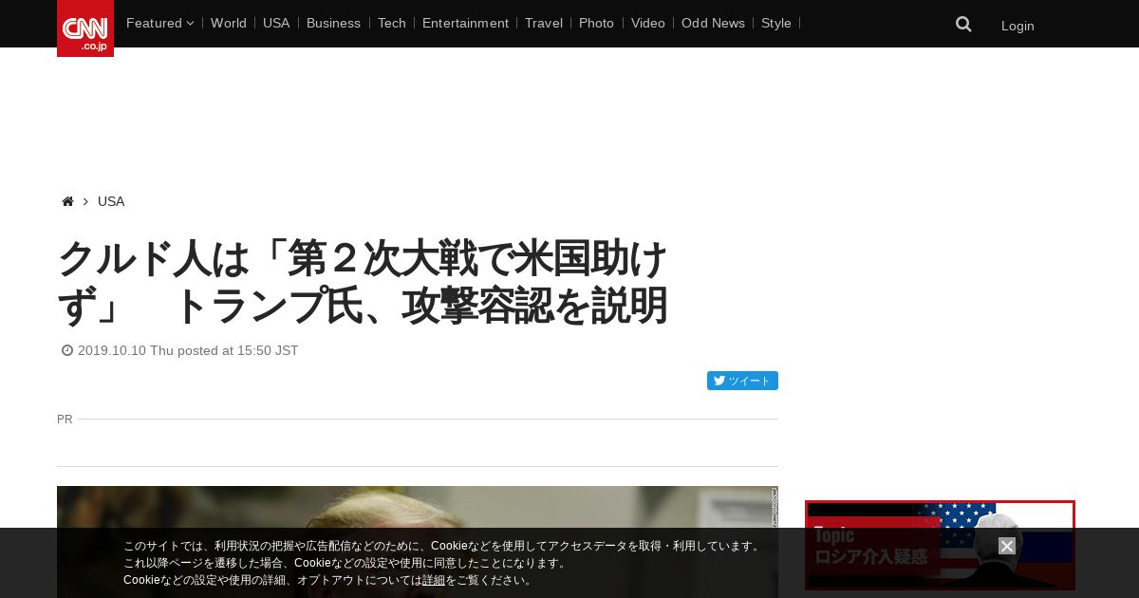Navigate to Travel section
The width and height of the screenshot is (1139, 598).
click(544, 23)
